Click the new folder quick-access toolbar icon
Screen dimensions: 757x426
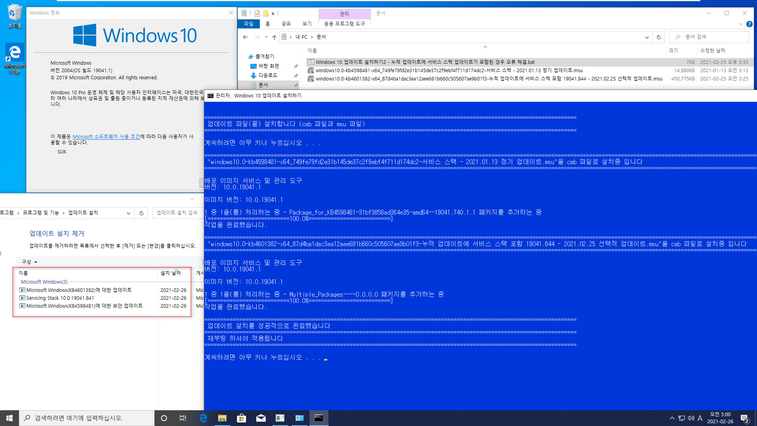(266, 13)
